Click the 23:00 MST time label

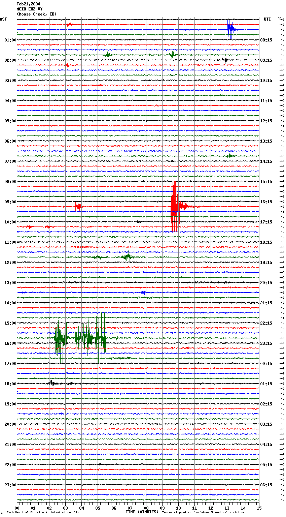[10, 485]
